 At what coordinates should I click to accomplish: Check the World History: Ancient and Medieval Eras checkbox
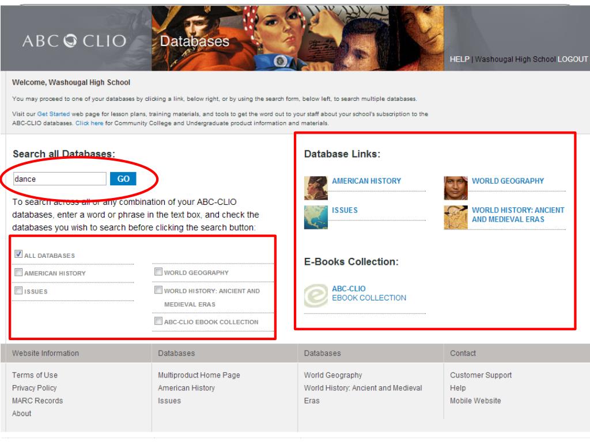[x=158, y=290]
